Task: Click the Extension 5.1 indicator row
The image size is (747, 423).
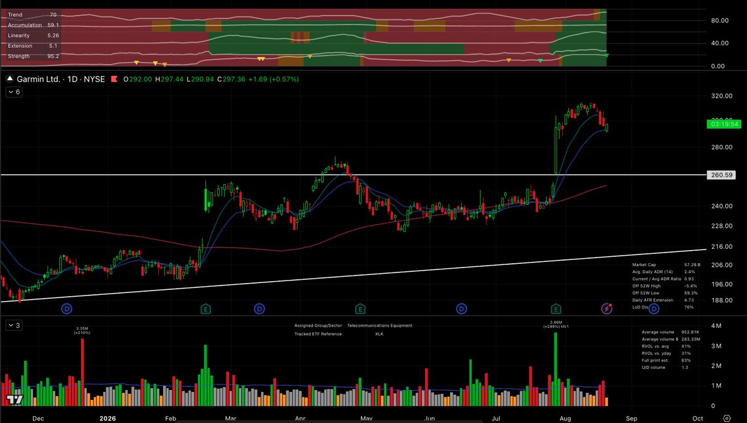Action: click(34, 46)
